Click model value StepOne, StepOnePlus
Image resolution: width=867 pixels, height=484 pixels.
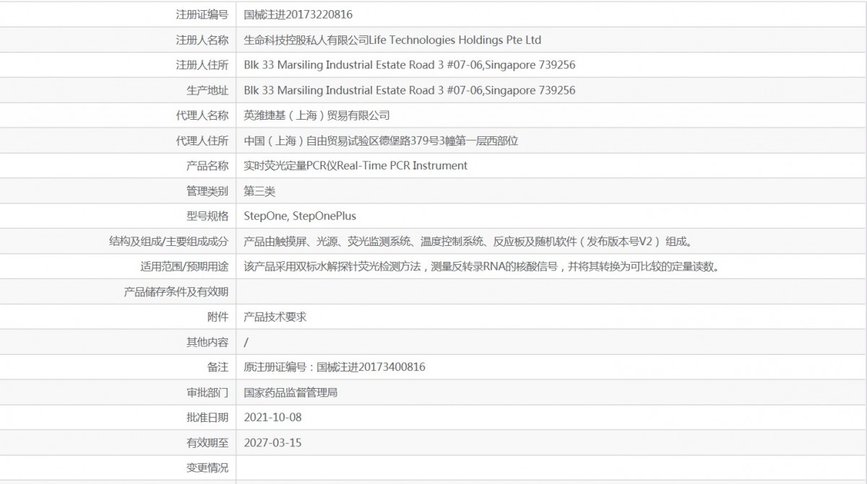tap(300, 216)
